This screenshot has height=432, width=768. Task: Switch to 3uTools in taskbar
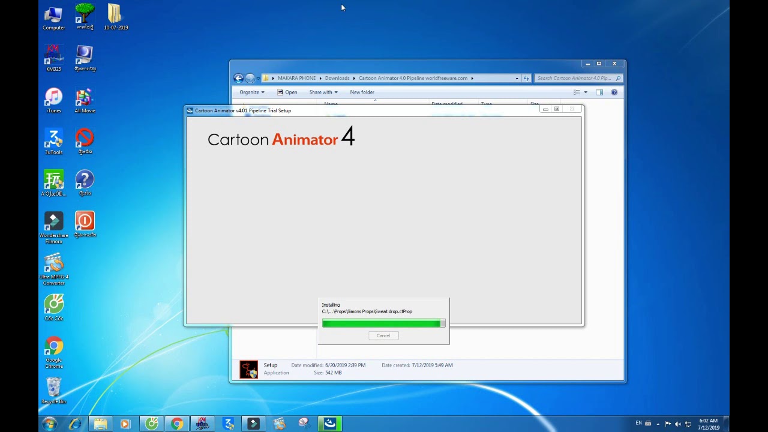coord(228,424)
